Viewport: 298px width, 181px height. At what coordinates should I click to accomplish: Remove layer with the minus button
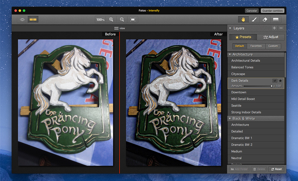click(x=281, y=28)
